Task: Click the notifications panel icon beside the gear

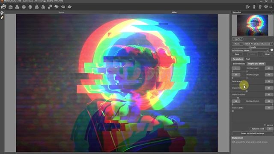Action: tap(271, 7)
